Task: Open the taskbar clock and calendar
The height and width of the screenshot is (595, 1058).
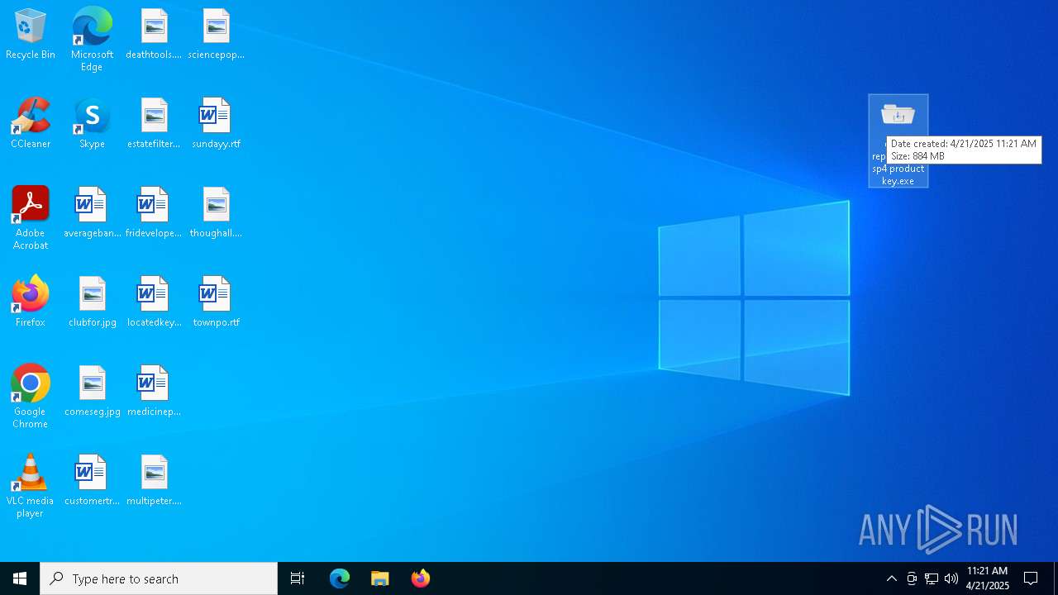Action: coord(987,578)
